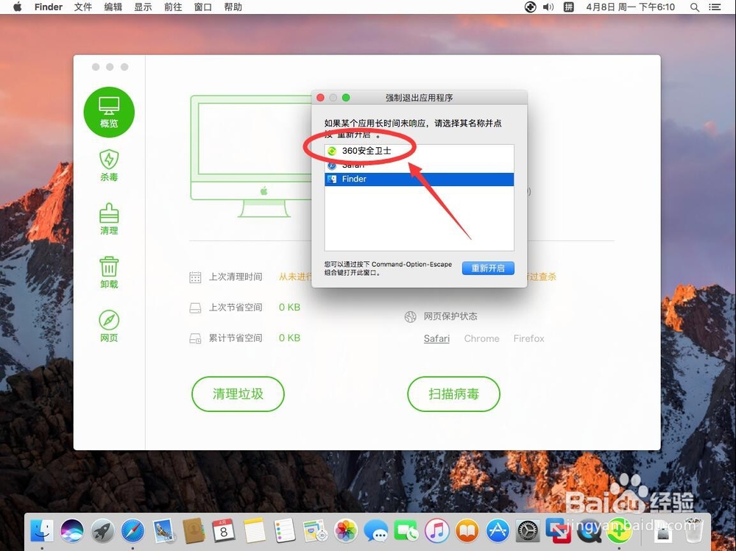Click the 扫描病毒 button
The width and height of the screenshot is (736, 551).
click(x=453, y=394)
